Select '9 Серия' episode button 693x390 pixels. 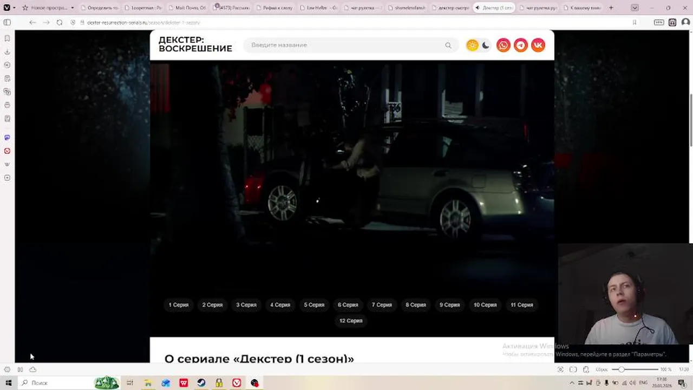coord(450,305)
